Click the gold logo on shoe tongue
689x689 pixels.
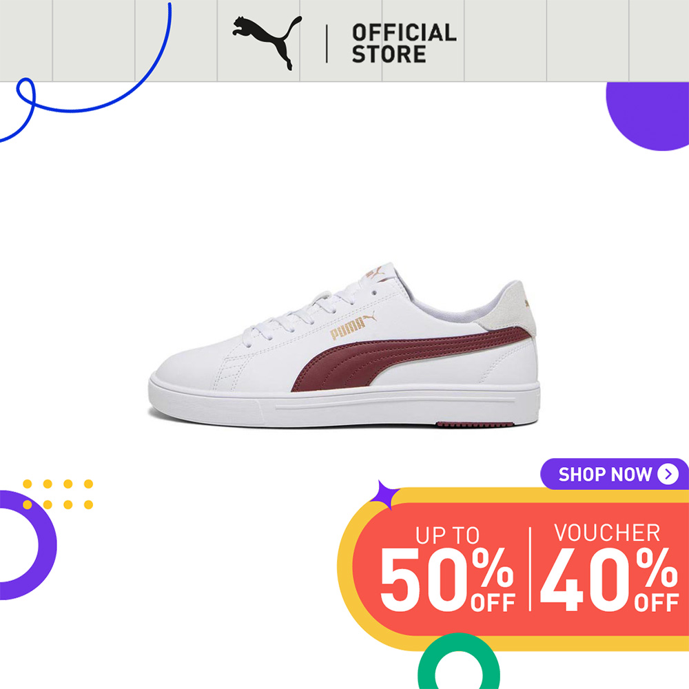click(x=375, y=272)
